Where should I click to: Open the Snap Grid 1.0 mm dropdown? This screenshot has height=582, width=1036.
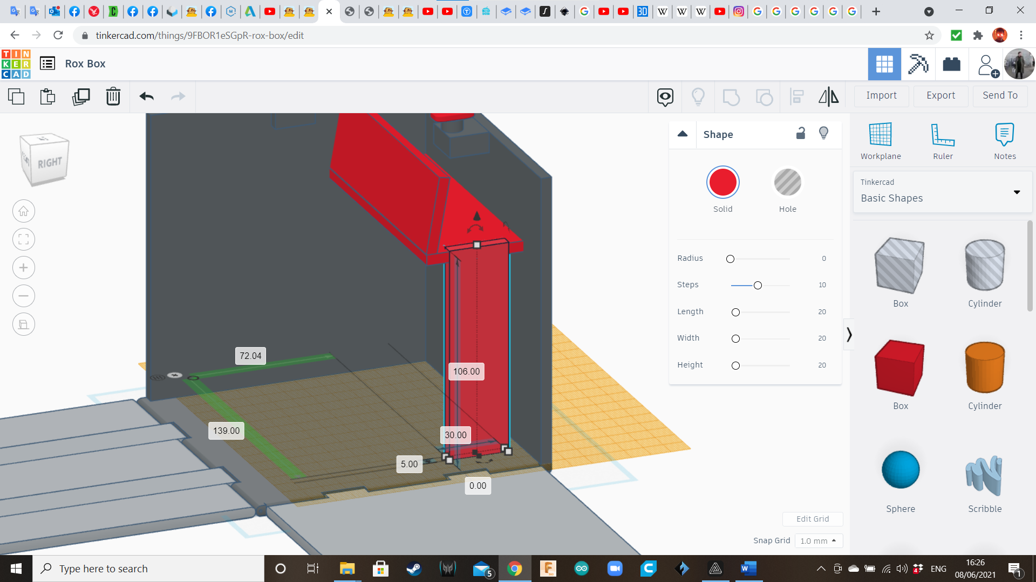point(818,541)
